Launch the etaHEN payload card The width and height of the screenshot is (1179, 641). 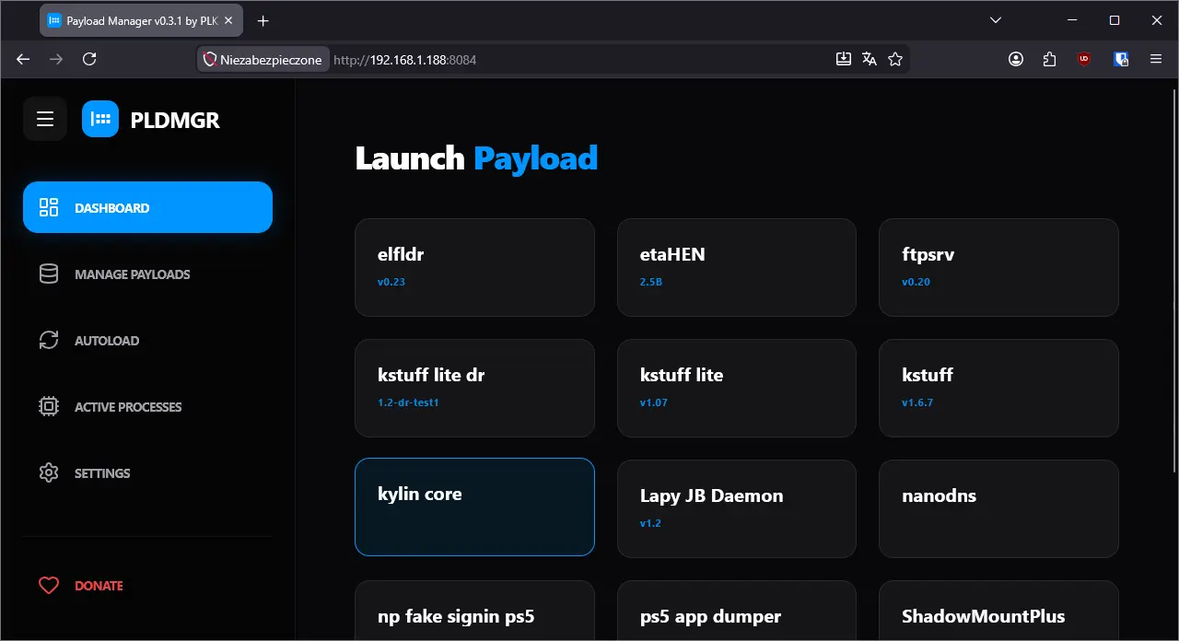click(737, 267)
